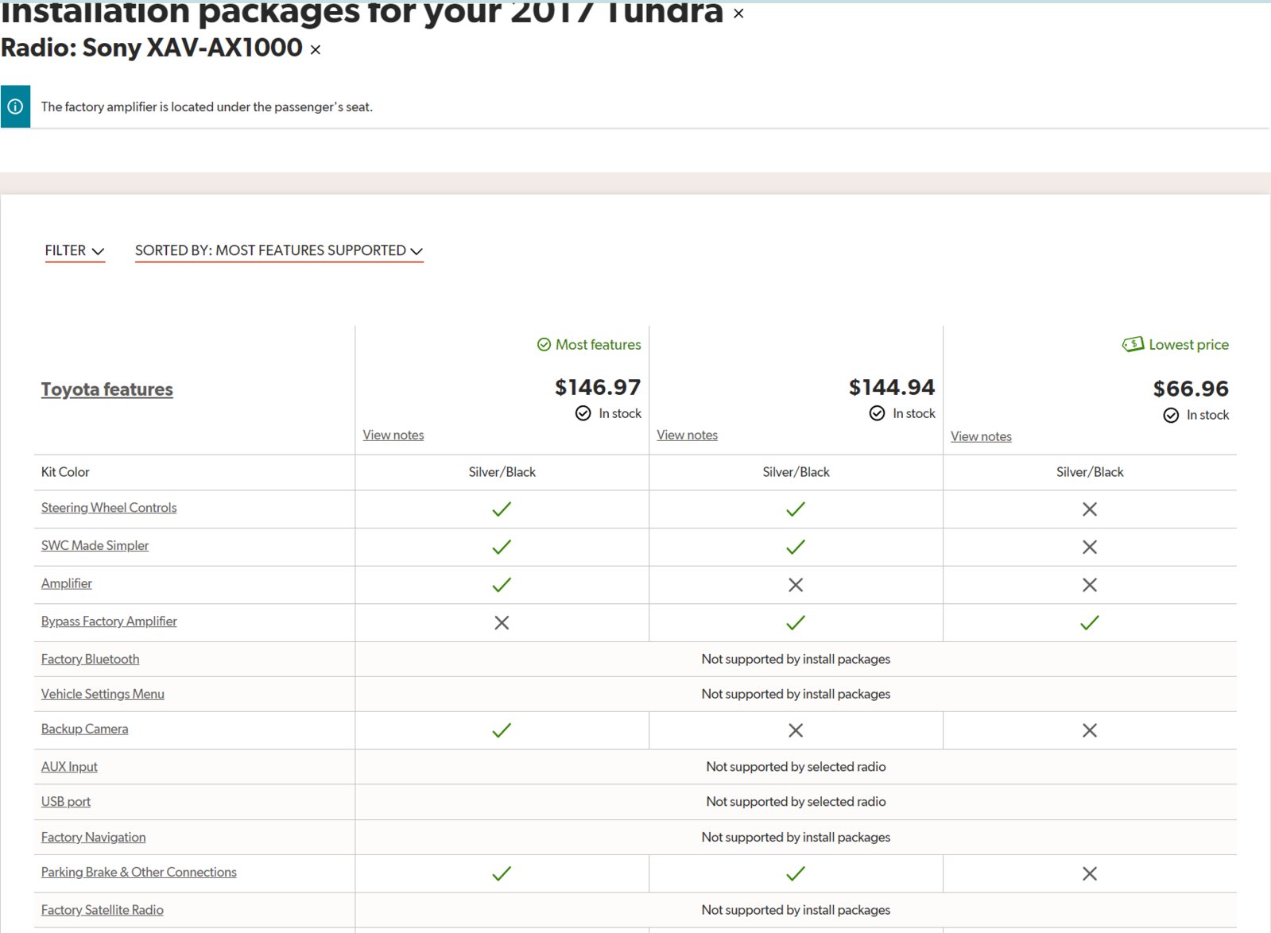1271x933 pixels.
Task: Remove the Sony XAV-AX1000 radio selection
Action: [x=316, y=50]
